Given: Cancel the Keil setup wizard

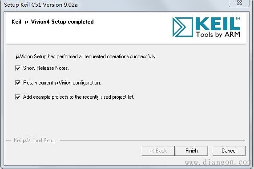Looking at the screenshot, I should click(229, 151).
